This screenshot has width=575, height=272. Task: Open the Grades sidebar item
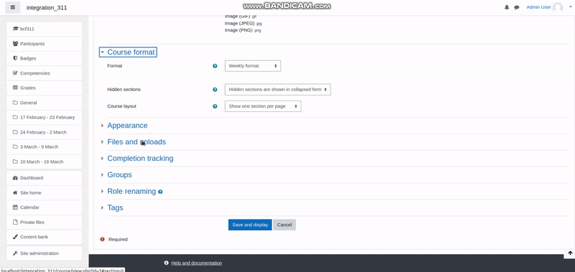pos(44,88)
